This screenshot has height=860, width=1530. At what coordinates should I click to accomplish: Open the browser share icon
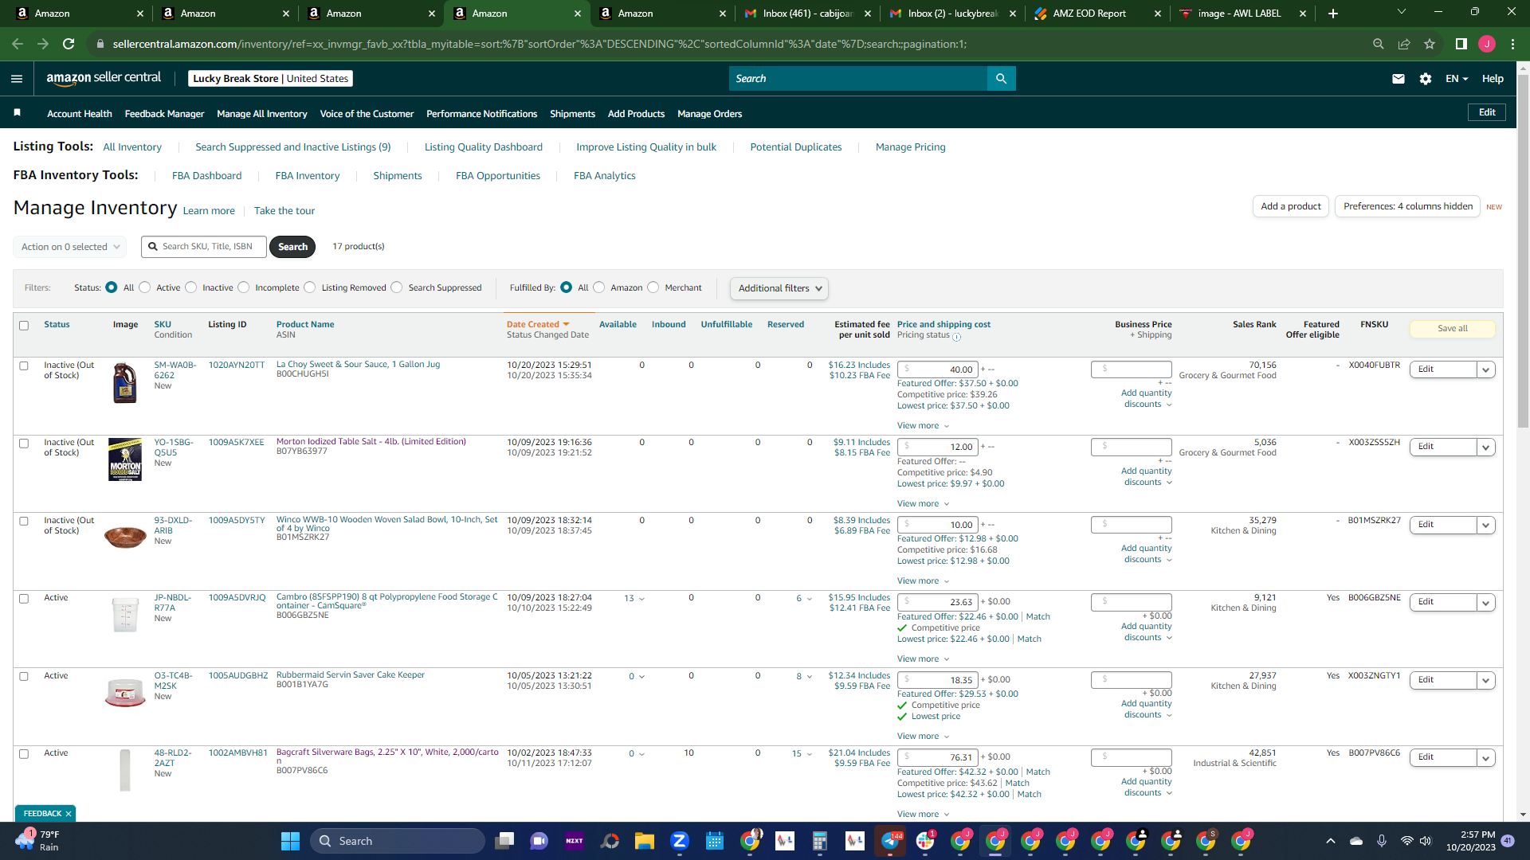click(x=1404, y=44)
